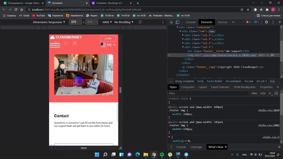This screenshot has height=159, width=283.
Task: Toggle computed styles sidebar icon
Action: click(276, 93)
